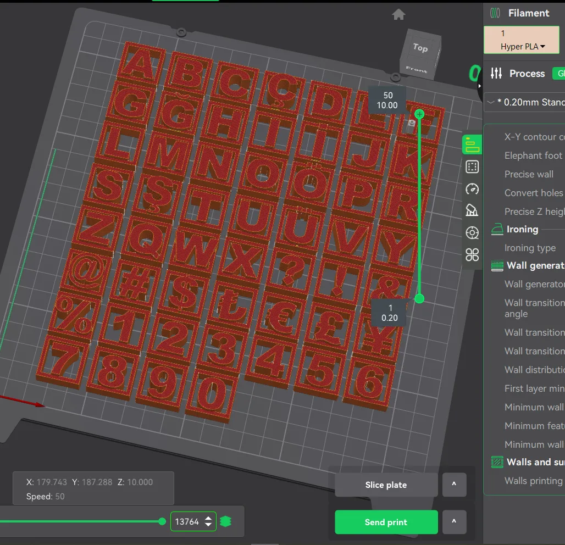Click the up/down stepper beside 13764

tap(208, 521)
